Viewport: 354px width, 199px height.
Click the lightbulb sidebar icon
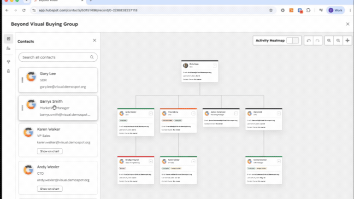tap(9, 62)
